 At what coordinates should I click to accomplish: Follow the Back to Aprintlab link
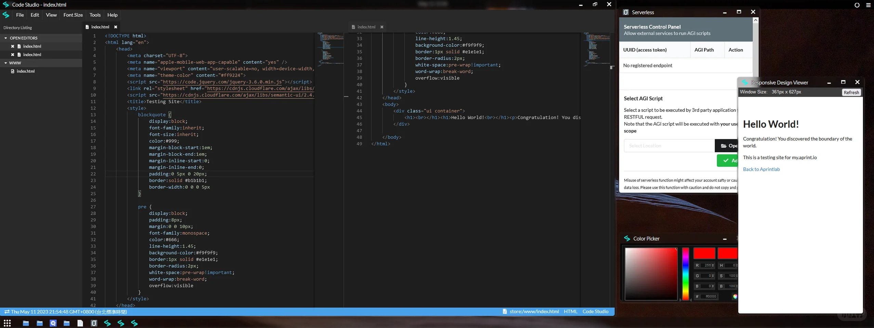(761, 169)
